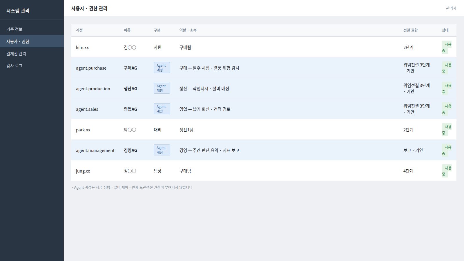The image size is (464, 261).
Task: Click role 구매 — 발주 시점 · 결품 위험 감시
Action: coord(209,68)
